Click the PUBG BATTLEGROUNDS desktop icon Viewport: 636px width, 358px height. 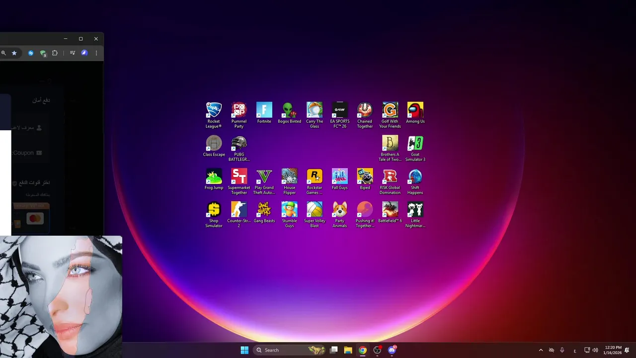[x=239, y=148]
